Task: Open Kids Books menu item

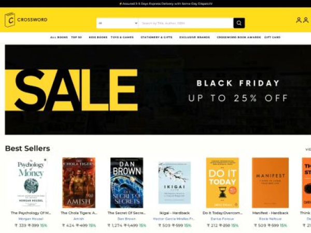Action: [x=98, y=37]
